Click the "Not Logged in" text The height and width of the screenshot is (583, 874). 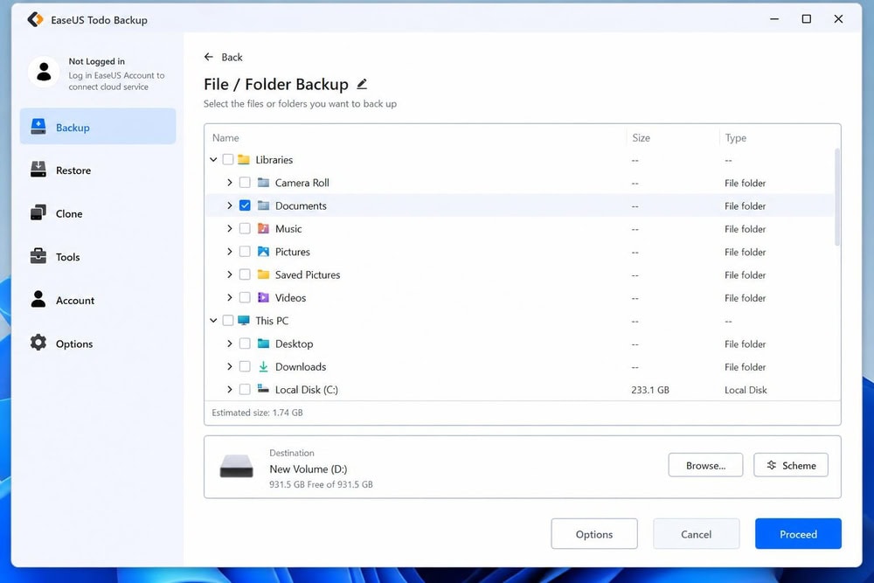[96, 61]
